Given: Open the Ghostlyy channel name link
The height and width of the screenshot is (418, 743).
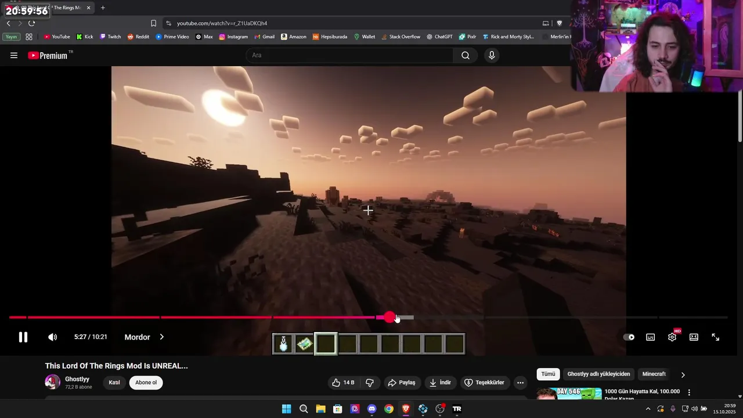Looking at the screenshot, I should point(77,379).
